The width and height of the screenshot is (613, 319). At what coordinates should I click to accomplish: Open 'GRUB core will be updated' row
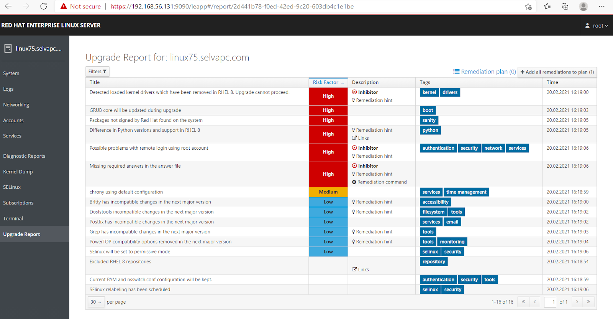pos(341,110)
